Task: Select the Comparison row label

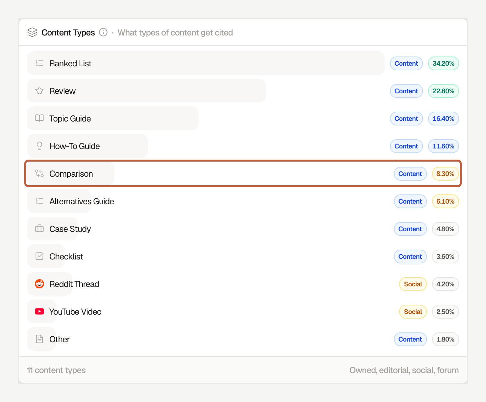Action: click(x=71, y=174)
